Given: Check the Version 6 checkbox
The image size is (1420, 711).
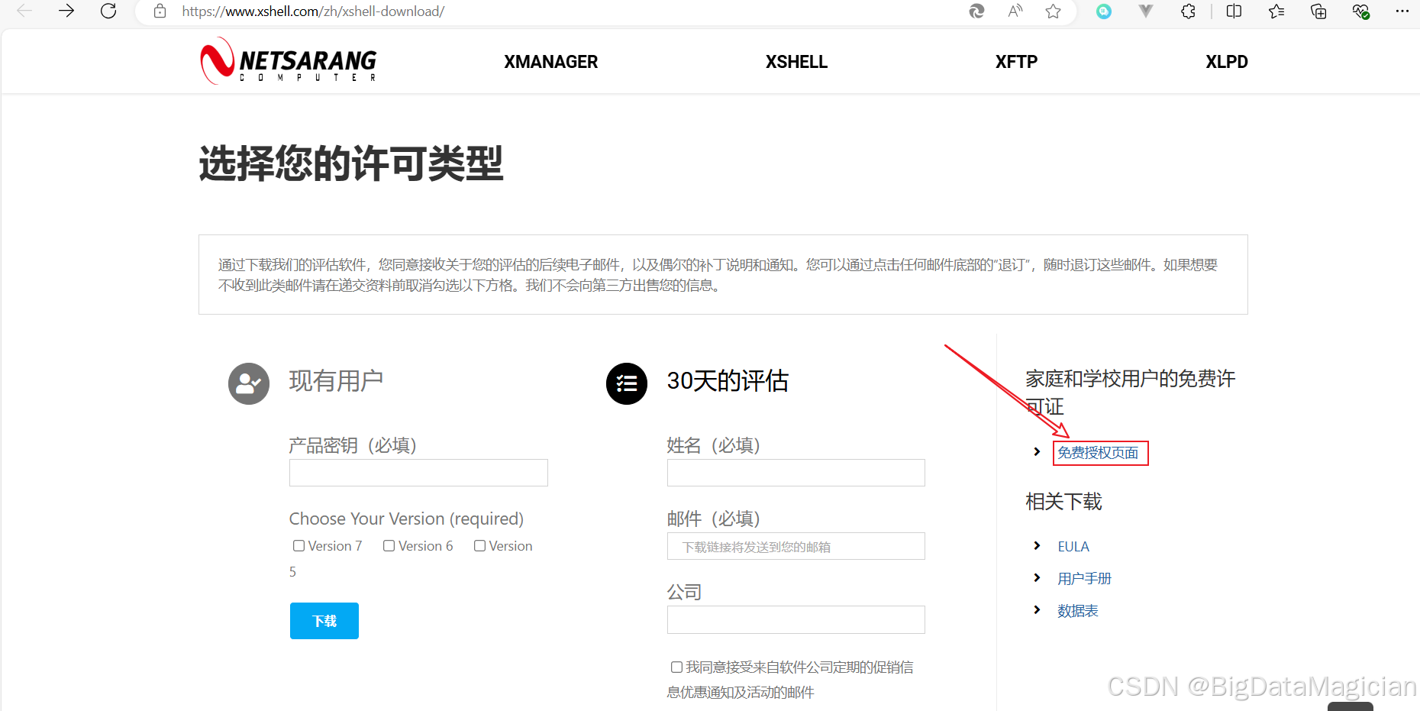Looking at the screenshot, I should click(389, 545).
